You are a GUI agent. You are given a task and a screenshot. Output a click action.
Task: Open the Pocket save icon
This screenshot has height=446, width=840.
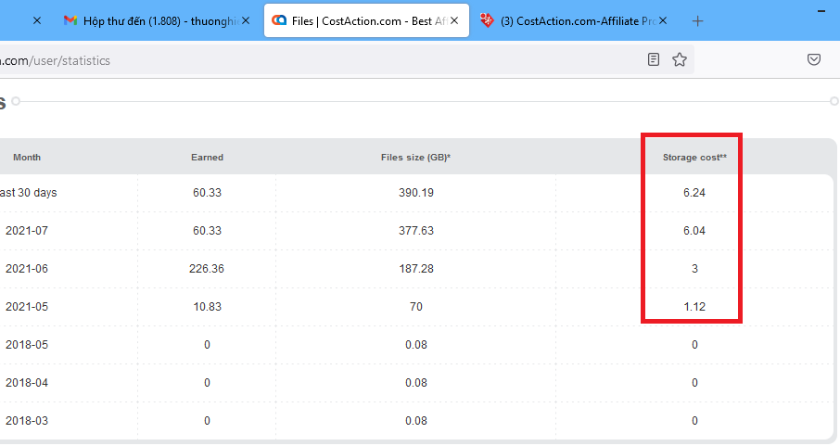(x=814, y=59)
